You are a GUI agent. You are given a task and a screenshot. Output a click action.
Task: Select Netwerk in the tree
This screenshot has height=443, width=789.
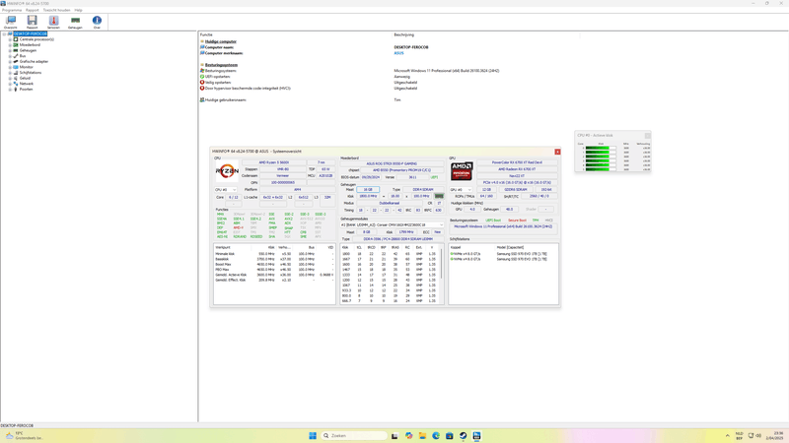point(27,84)
